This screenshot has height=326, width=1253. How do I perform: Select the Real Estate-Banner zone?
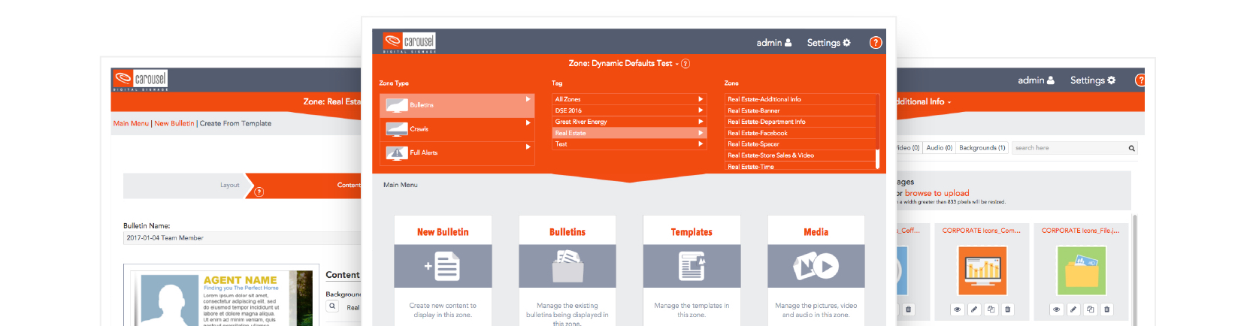point(754,110)
